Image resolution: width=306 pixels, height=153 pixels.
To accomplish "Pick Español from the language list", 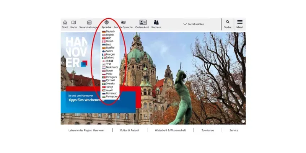I will click(108, 47).
